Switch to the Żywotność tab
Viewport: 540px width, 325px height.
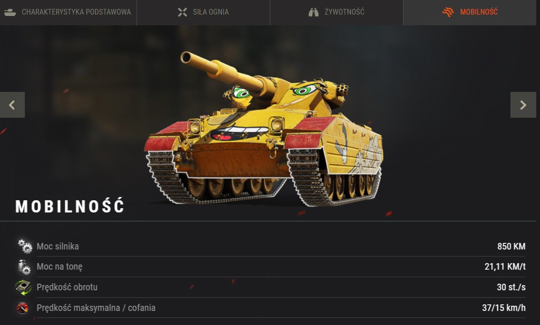point(336,12)
